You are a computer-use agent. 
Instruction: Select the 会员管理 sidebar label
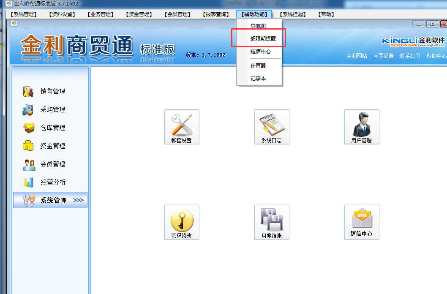pyautogui.click(x=53, y=164)
